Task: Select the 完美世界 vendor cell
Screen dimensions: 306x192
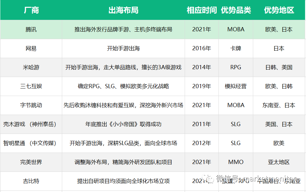Action: pyautogui.click(x=31, y=162)
